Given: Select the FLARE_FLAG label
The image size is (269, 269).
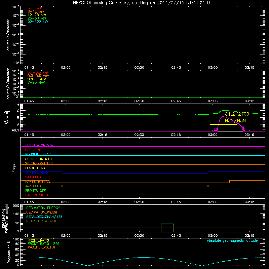Looking at the screenshot, I should click(x=35, y=168).
